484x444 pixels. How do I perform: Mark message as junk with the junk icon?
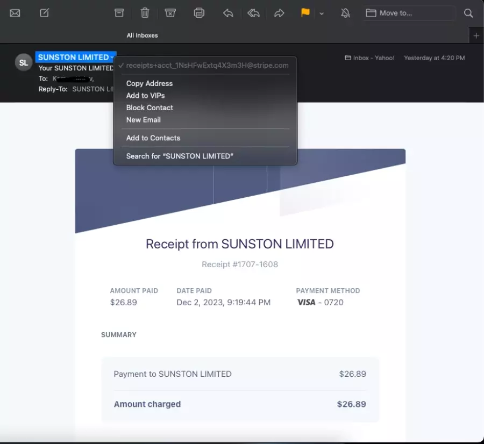tap(170, 13)
